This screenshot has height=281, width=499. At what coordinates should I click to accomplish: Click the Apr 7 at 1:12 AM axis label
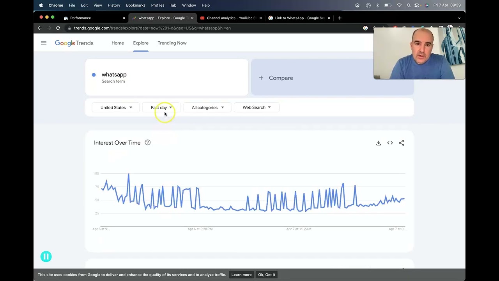point(299,229)
